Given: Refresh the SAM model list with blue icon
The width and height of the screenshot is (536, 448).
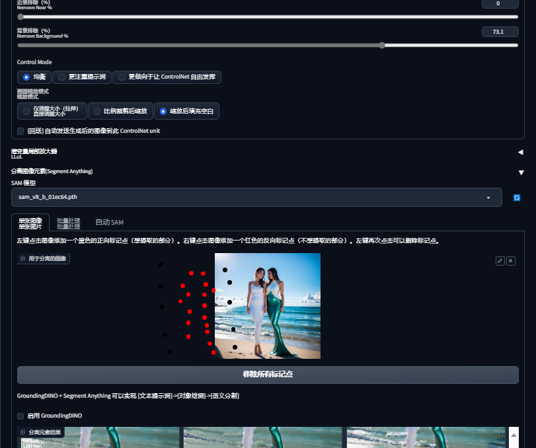Looking at the screenshot, I should click(517, 197).
